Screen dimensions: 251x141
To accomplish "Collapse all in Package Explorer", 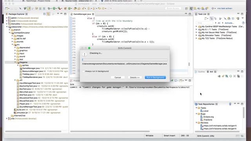I will (44, 14).
